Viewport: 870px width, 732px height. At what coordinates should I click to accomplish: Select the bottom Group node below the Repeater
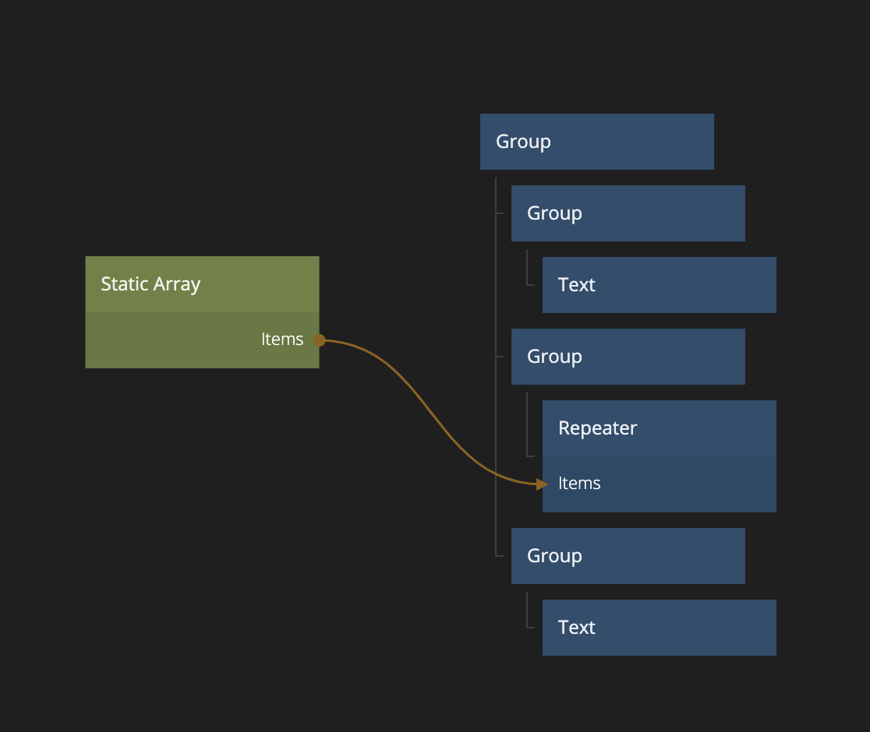628,556
